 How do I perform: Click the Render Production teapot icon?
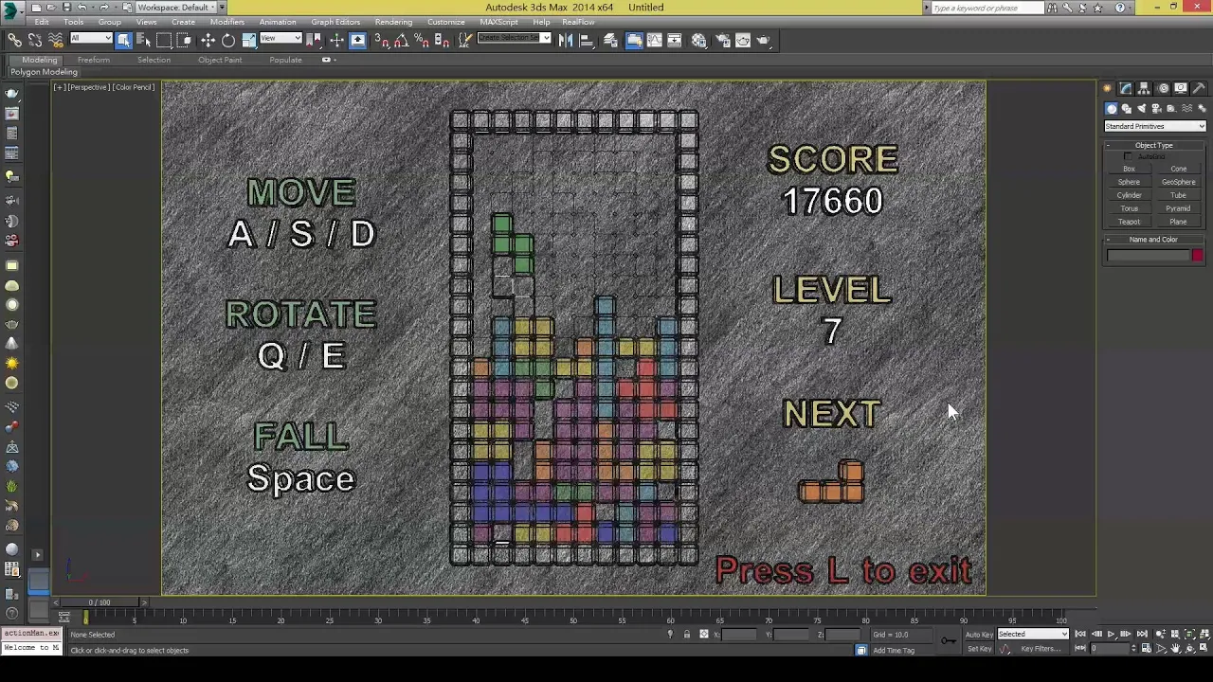pyautogui.click(x=763, y=40)
